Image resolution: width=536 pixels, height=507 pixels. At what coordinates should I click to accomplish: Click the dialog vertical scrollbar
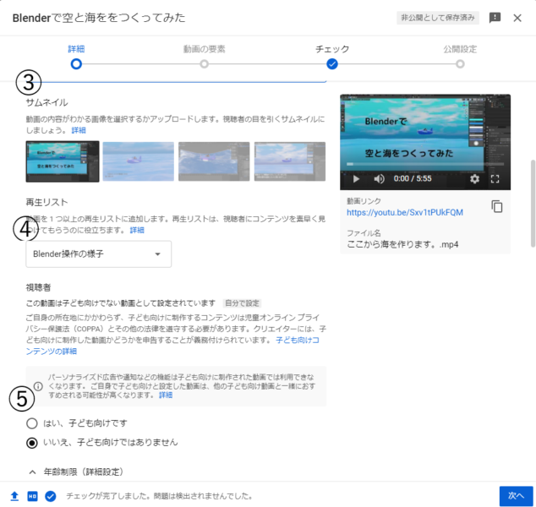(533, 204)
